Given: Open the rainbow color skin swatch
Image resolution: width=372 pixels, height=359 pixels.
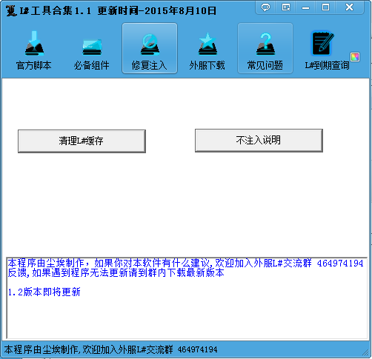Looking at the screenshot, I should tap(355, 57).
